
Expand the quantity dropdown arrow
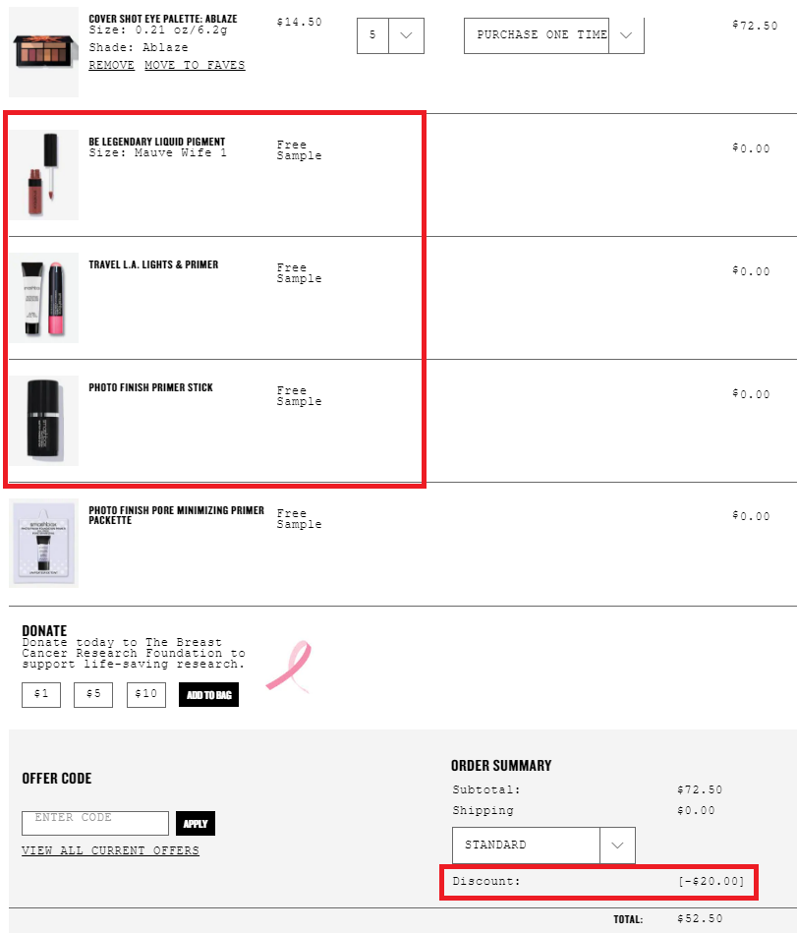406,35
